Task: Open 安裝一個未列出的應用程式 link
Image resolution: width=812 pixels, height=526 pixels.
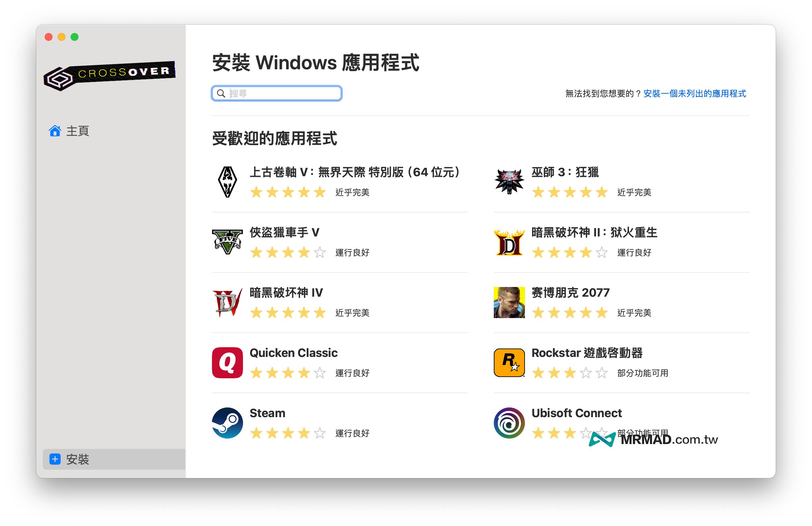Action: click(694, 94)
